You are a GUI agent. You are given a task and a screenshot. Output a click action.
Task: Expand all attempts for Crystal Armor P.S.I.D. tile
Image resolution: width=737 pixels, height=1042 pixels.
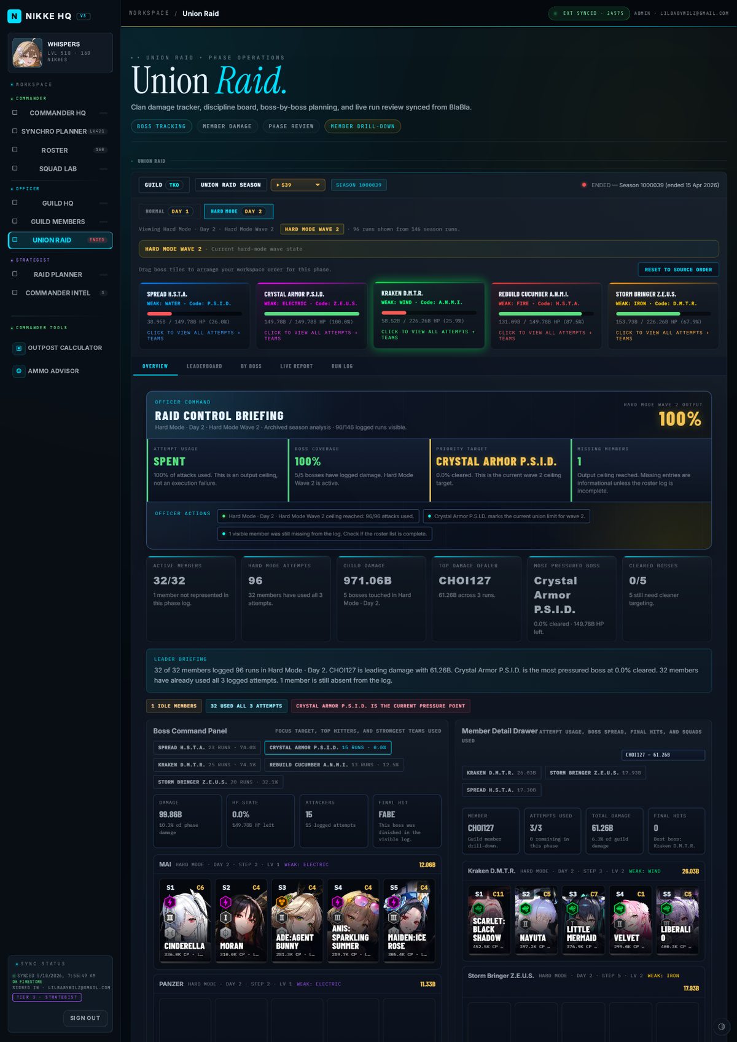coord(311,335)
